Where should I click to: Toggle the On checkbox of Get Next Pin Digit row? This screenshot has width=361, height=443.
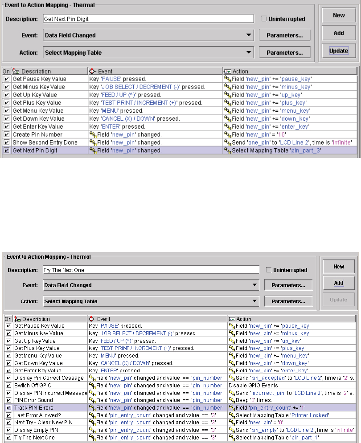coord(7,150)
